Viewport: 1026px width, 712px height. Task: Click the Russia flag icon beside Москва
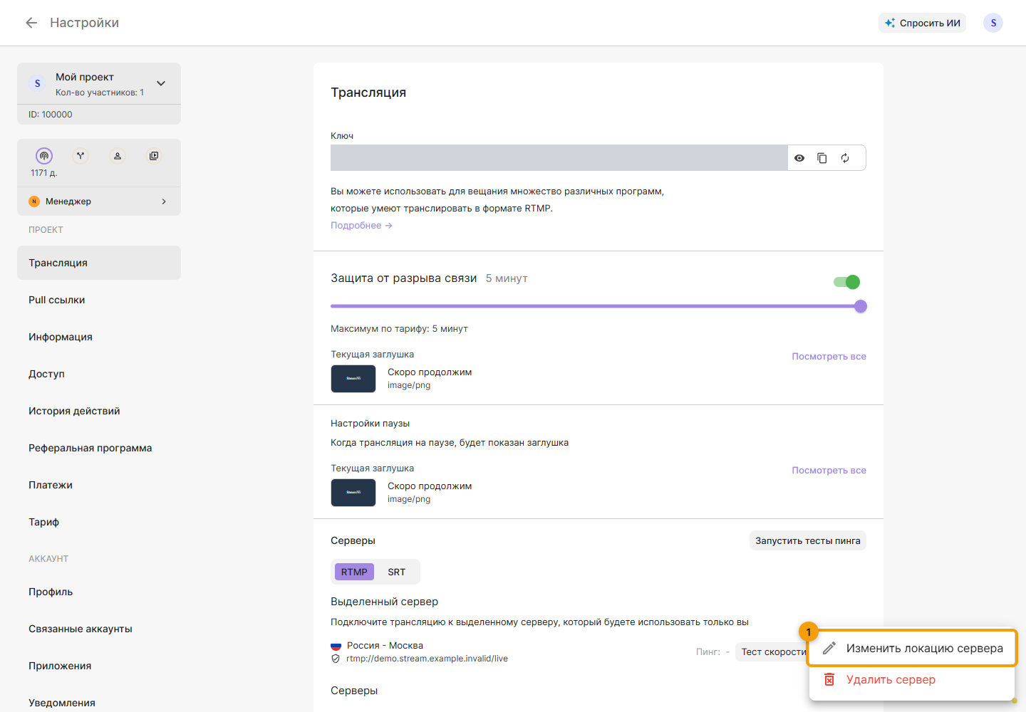(336, 646)
